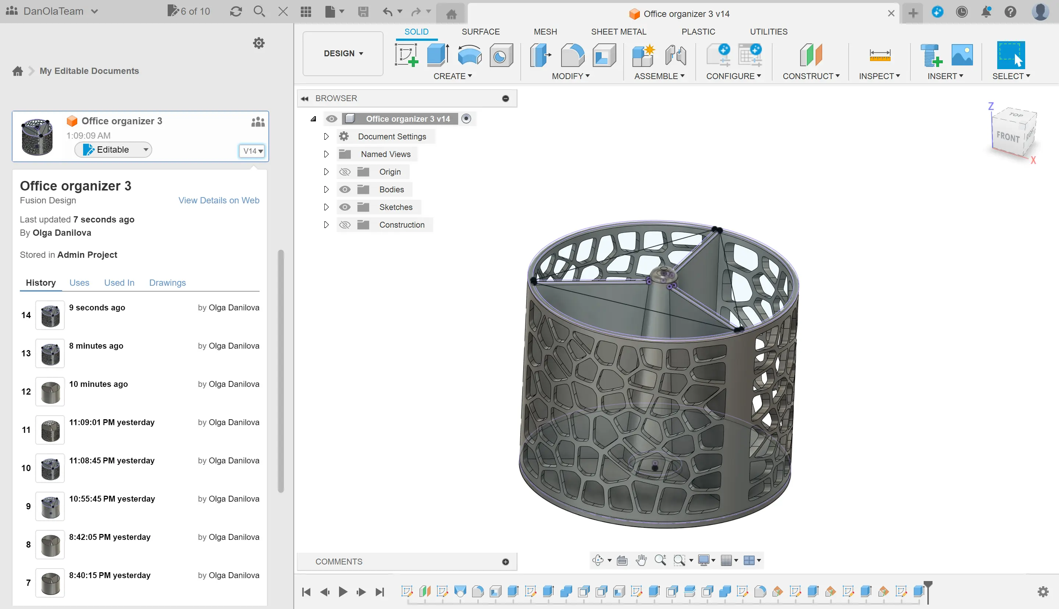Expand Named Views node

pyautogui.click(x=326, y=154)
